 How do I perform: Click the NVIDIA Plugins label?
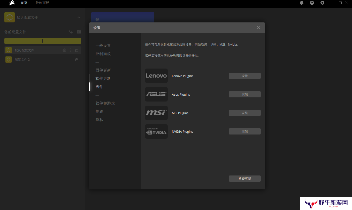click(x=182, y=132)
